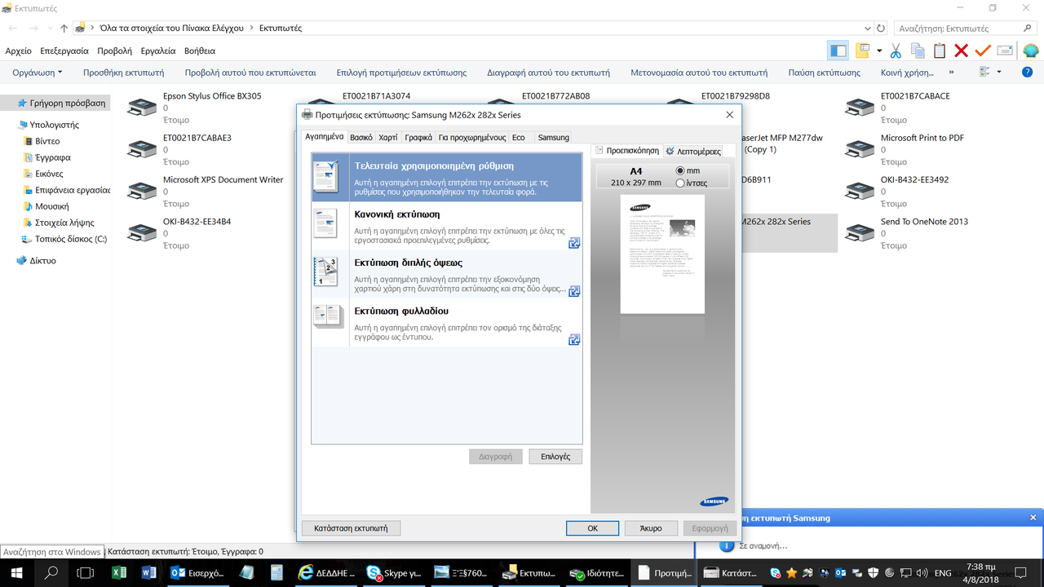This screenshot has height=587, width=1044.
Task: Click the Κατάσταση εκτυπωτή button
Action: click(351, 528)
